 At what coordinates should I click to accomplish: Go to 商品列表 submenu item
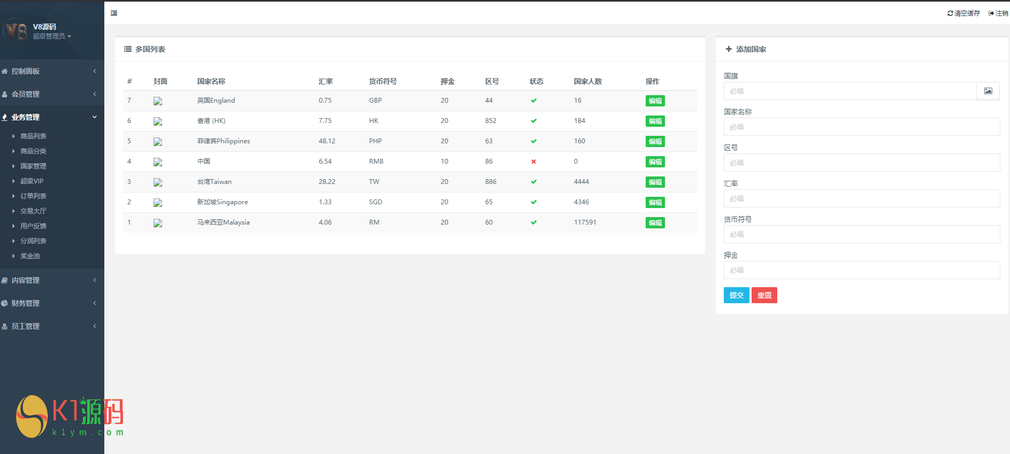point(33,136)
